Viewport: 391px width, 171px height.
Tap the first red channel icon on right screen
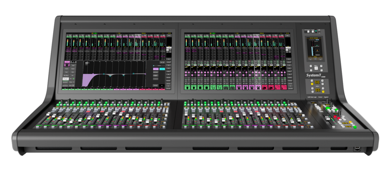click(x=264, y=87)
